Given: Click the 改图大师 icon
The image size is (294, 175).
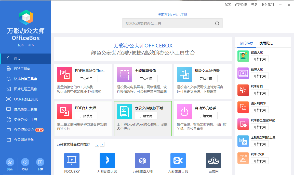Looking at the screenshot, I should click(243, 56).
